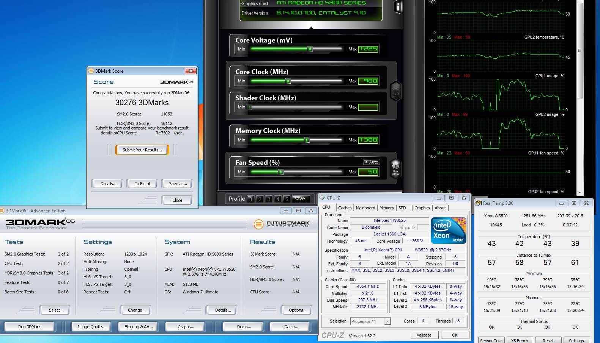Open the SPD tab in CPU-Z
600x343 pixels.
[x=402, y=208]
